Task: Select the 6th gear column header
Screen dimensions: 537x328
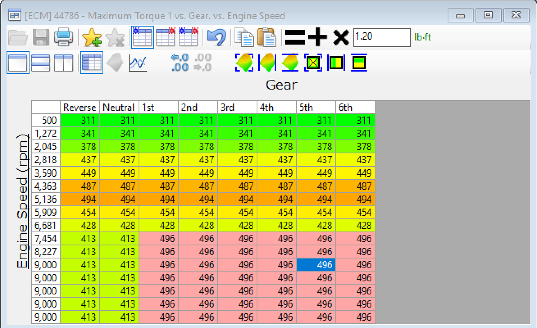Action: click(x=355, y=107)
